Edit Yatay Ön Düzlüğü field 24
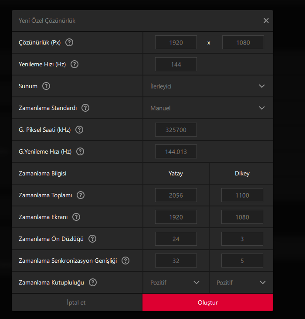305x319 pixels. pos(176,239)
